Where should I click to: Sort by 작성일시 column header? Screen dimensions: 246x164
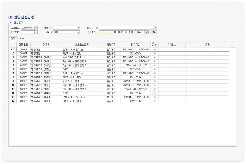[x=172, y=45]
